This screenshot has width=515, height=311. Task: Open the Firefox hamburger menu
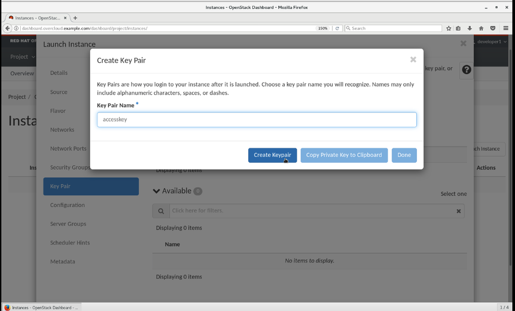point(506,28)
